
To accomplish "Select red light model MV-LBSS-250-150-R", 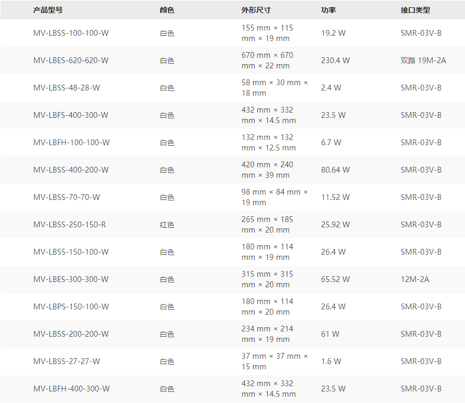I will coord(70,225).
